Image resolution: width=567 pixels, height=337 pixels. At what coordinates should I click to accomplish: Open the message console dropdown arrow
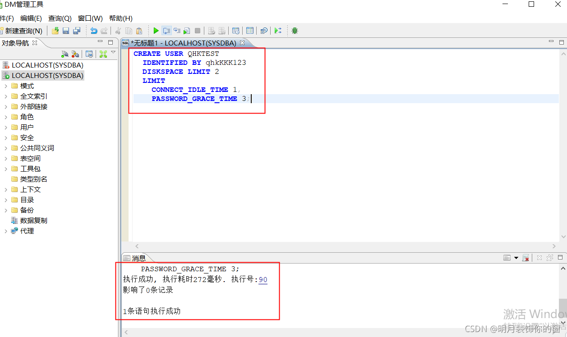[x=516, y=258]
